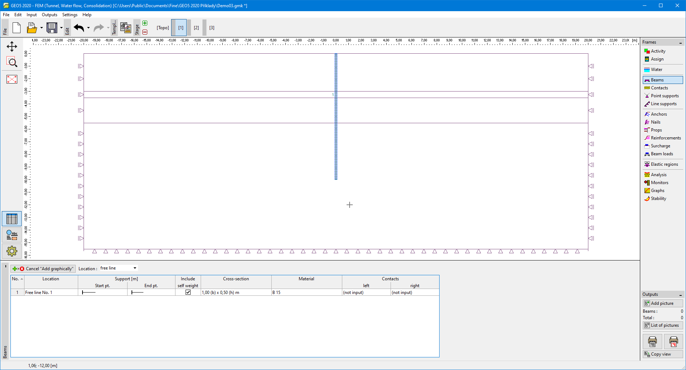Uncheck Include self weight for beam 1

click(x=188, y=293)
